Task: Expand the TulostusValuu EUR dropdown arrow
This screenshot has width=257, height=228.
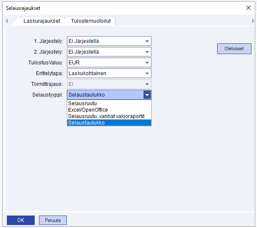Action: [147, 63]
